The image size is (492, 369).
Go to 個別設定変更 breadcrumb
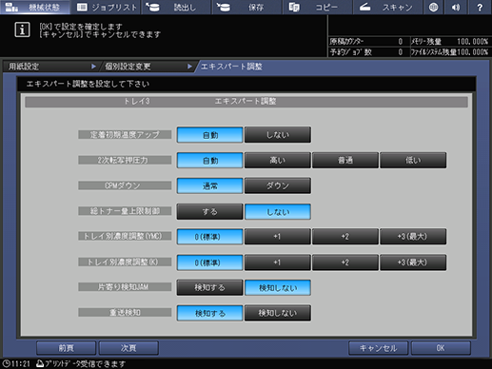(148, 67)
